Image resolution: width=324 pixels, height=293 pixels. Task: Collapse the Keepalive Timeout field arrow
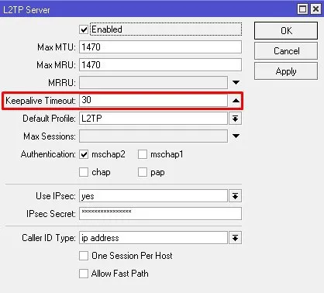[x=236, y=101]
